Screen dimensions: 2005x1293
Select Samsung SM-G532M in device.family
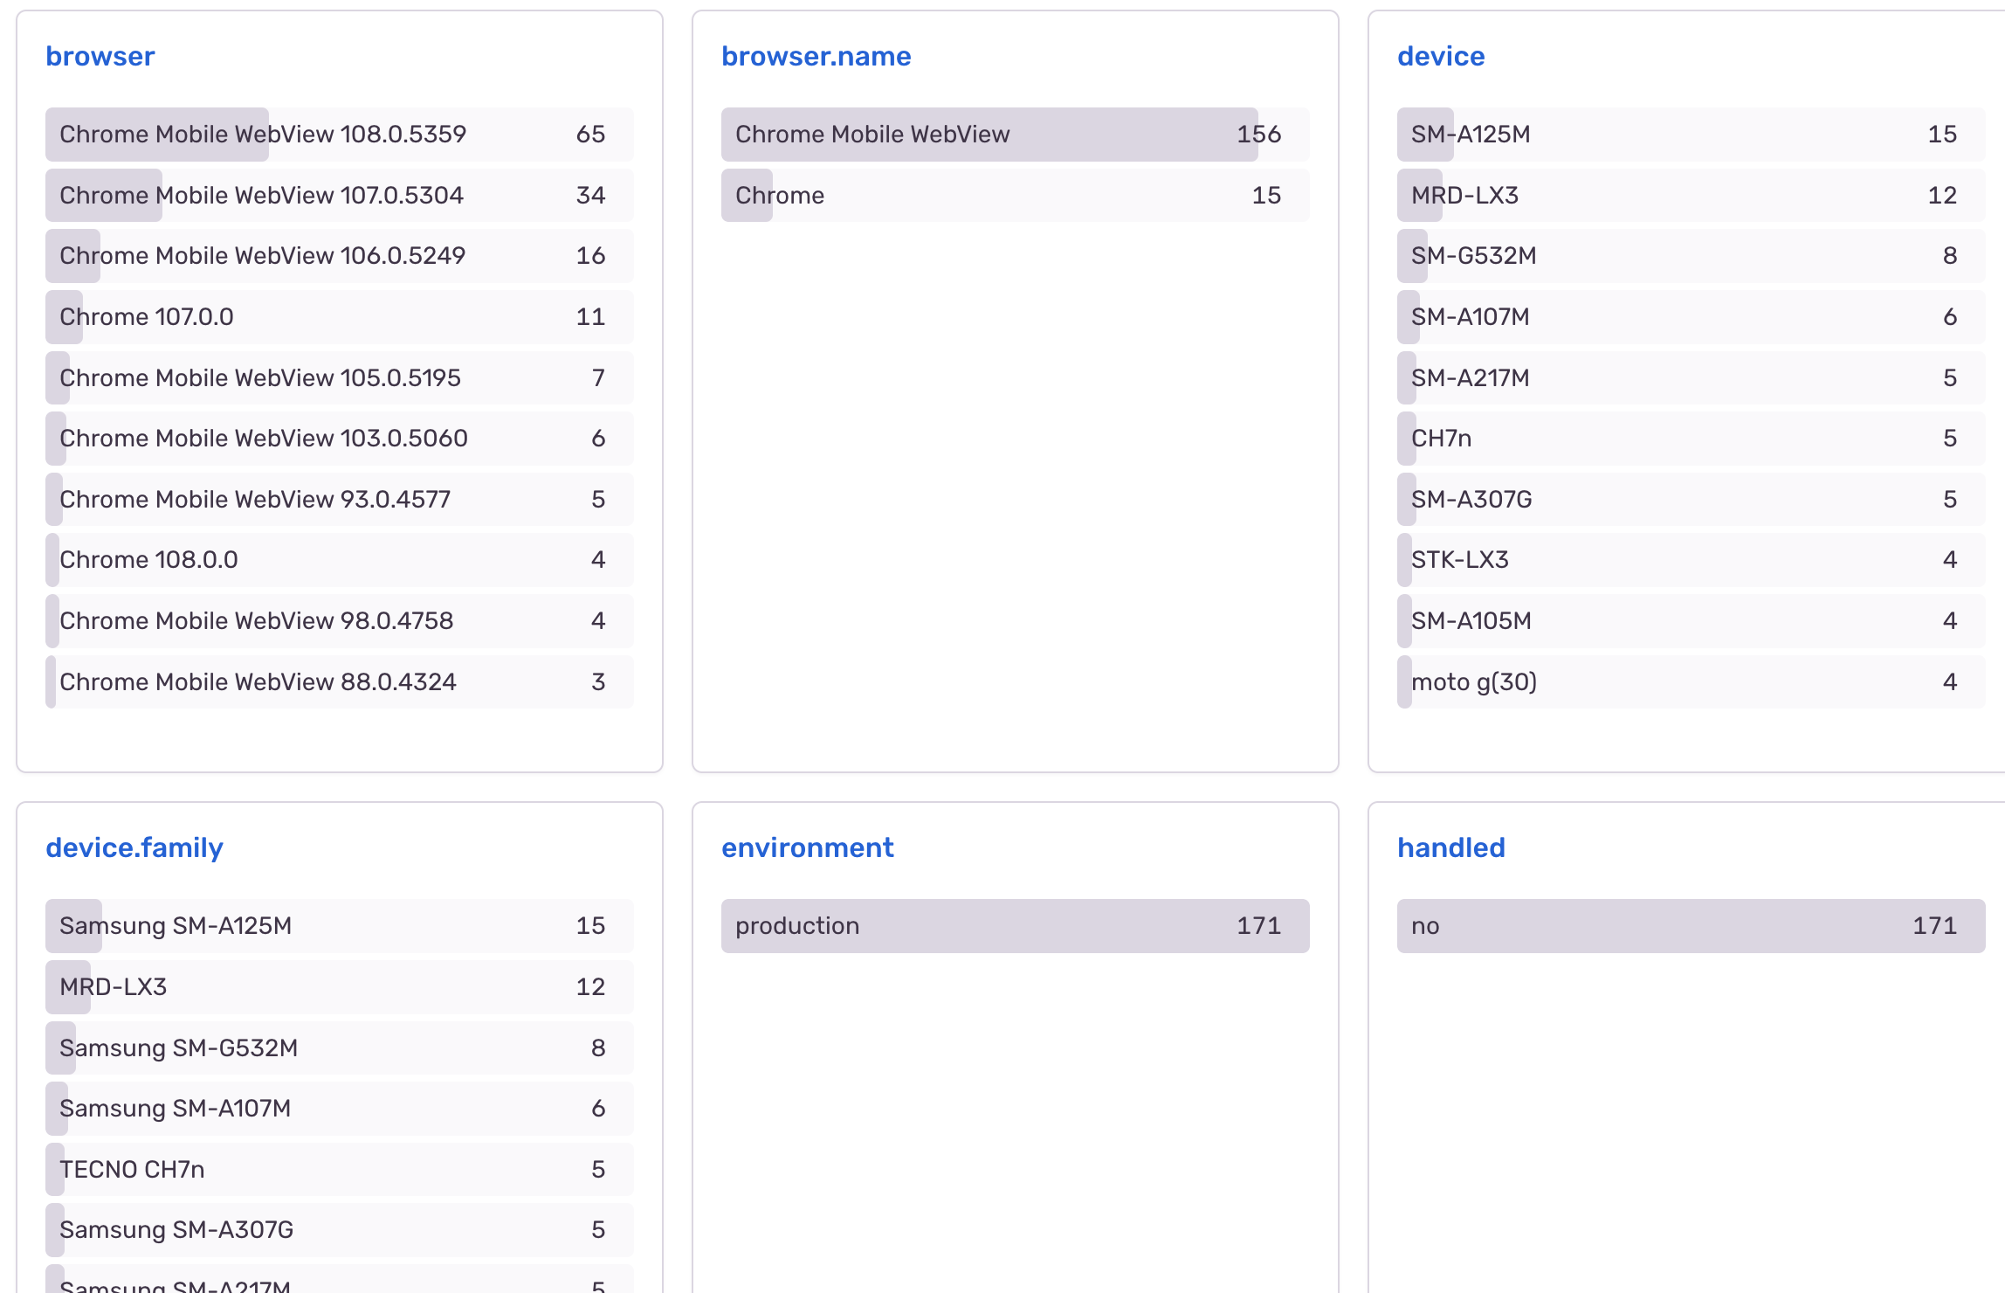click(x=339, y=1048)
